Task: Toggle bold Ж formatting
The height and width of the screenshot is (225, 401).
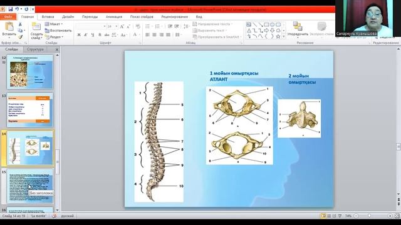Action: (79, 35)
